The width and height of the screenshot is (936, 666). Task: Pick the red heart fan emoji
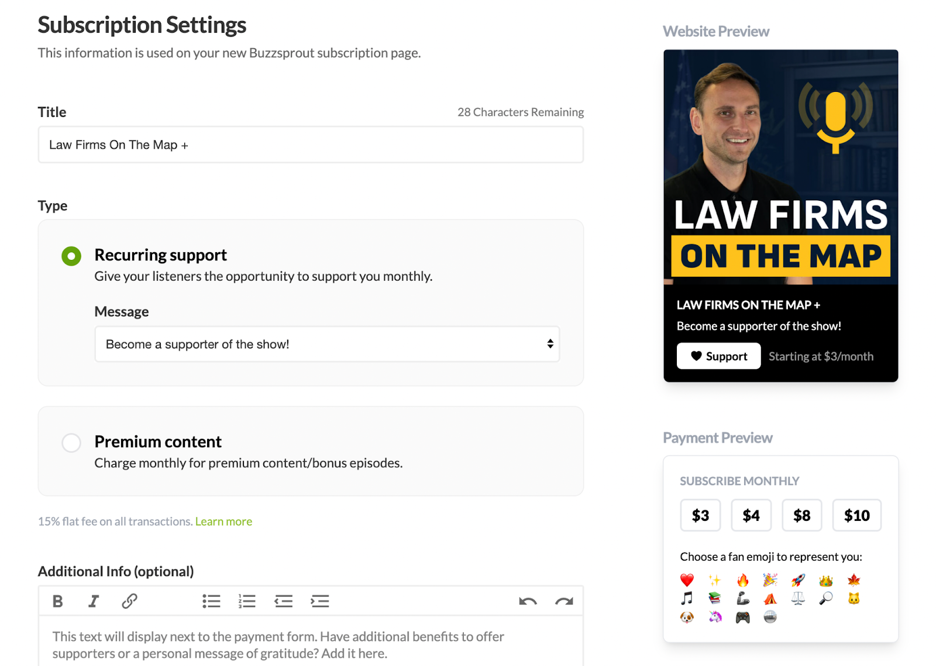[x=687, y=580]
